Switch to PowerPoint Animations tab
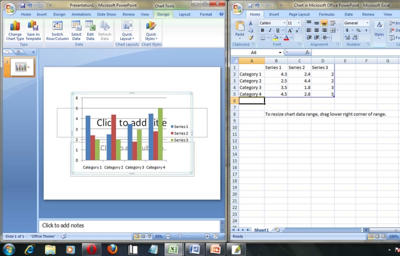This screenshot has height=256, width=400. [81, 14]
